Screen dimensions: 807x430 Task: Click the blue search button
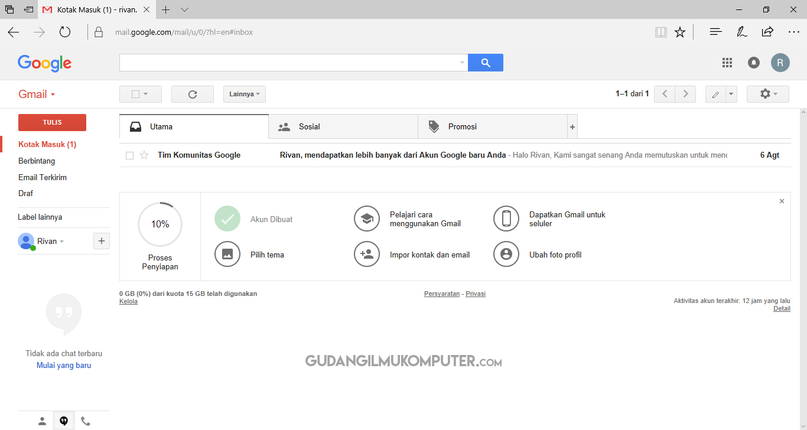click(x=486, y=63)
